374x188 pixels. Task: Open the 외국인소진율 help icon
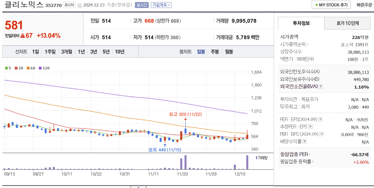pyautogui.click(x=321, y=87)
